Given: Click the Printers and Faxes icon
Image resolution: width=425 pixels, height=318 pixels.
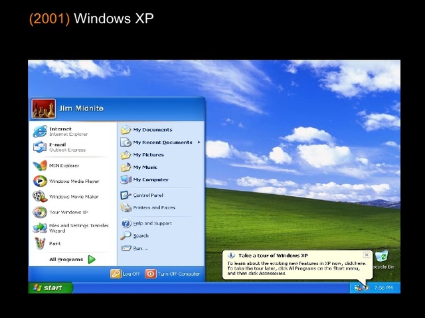Looking at the screenshot, I should [126, 207].
